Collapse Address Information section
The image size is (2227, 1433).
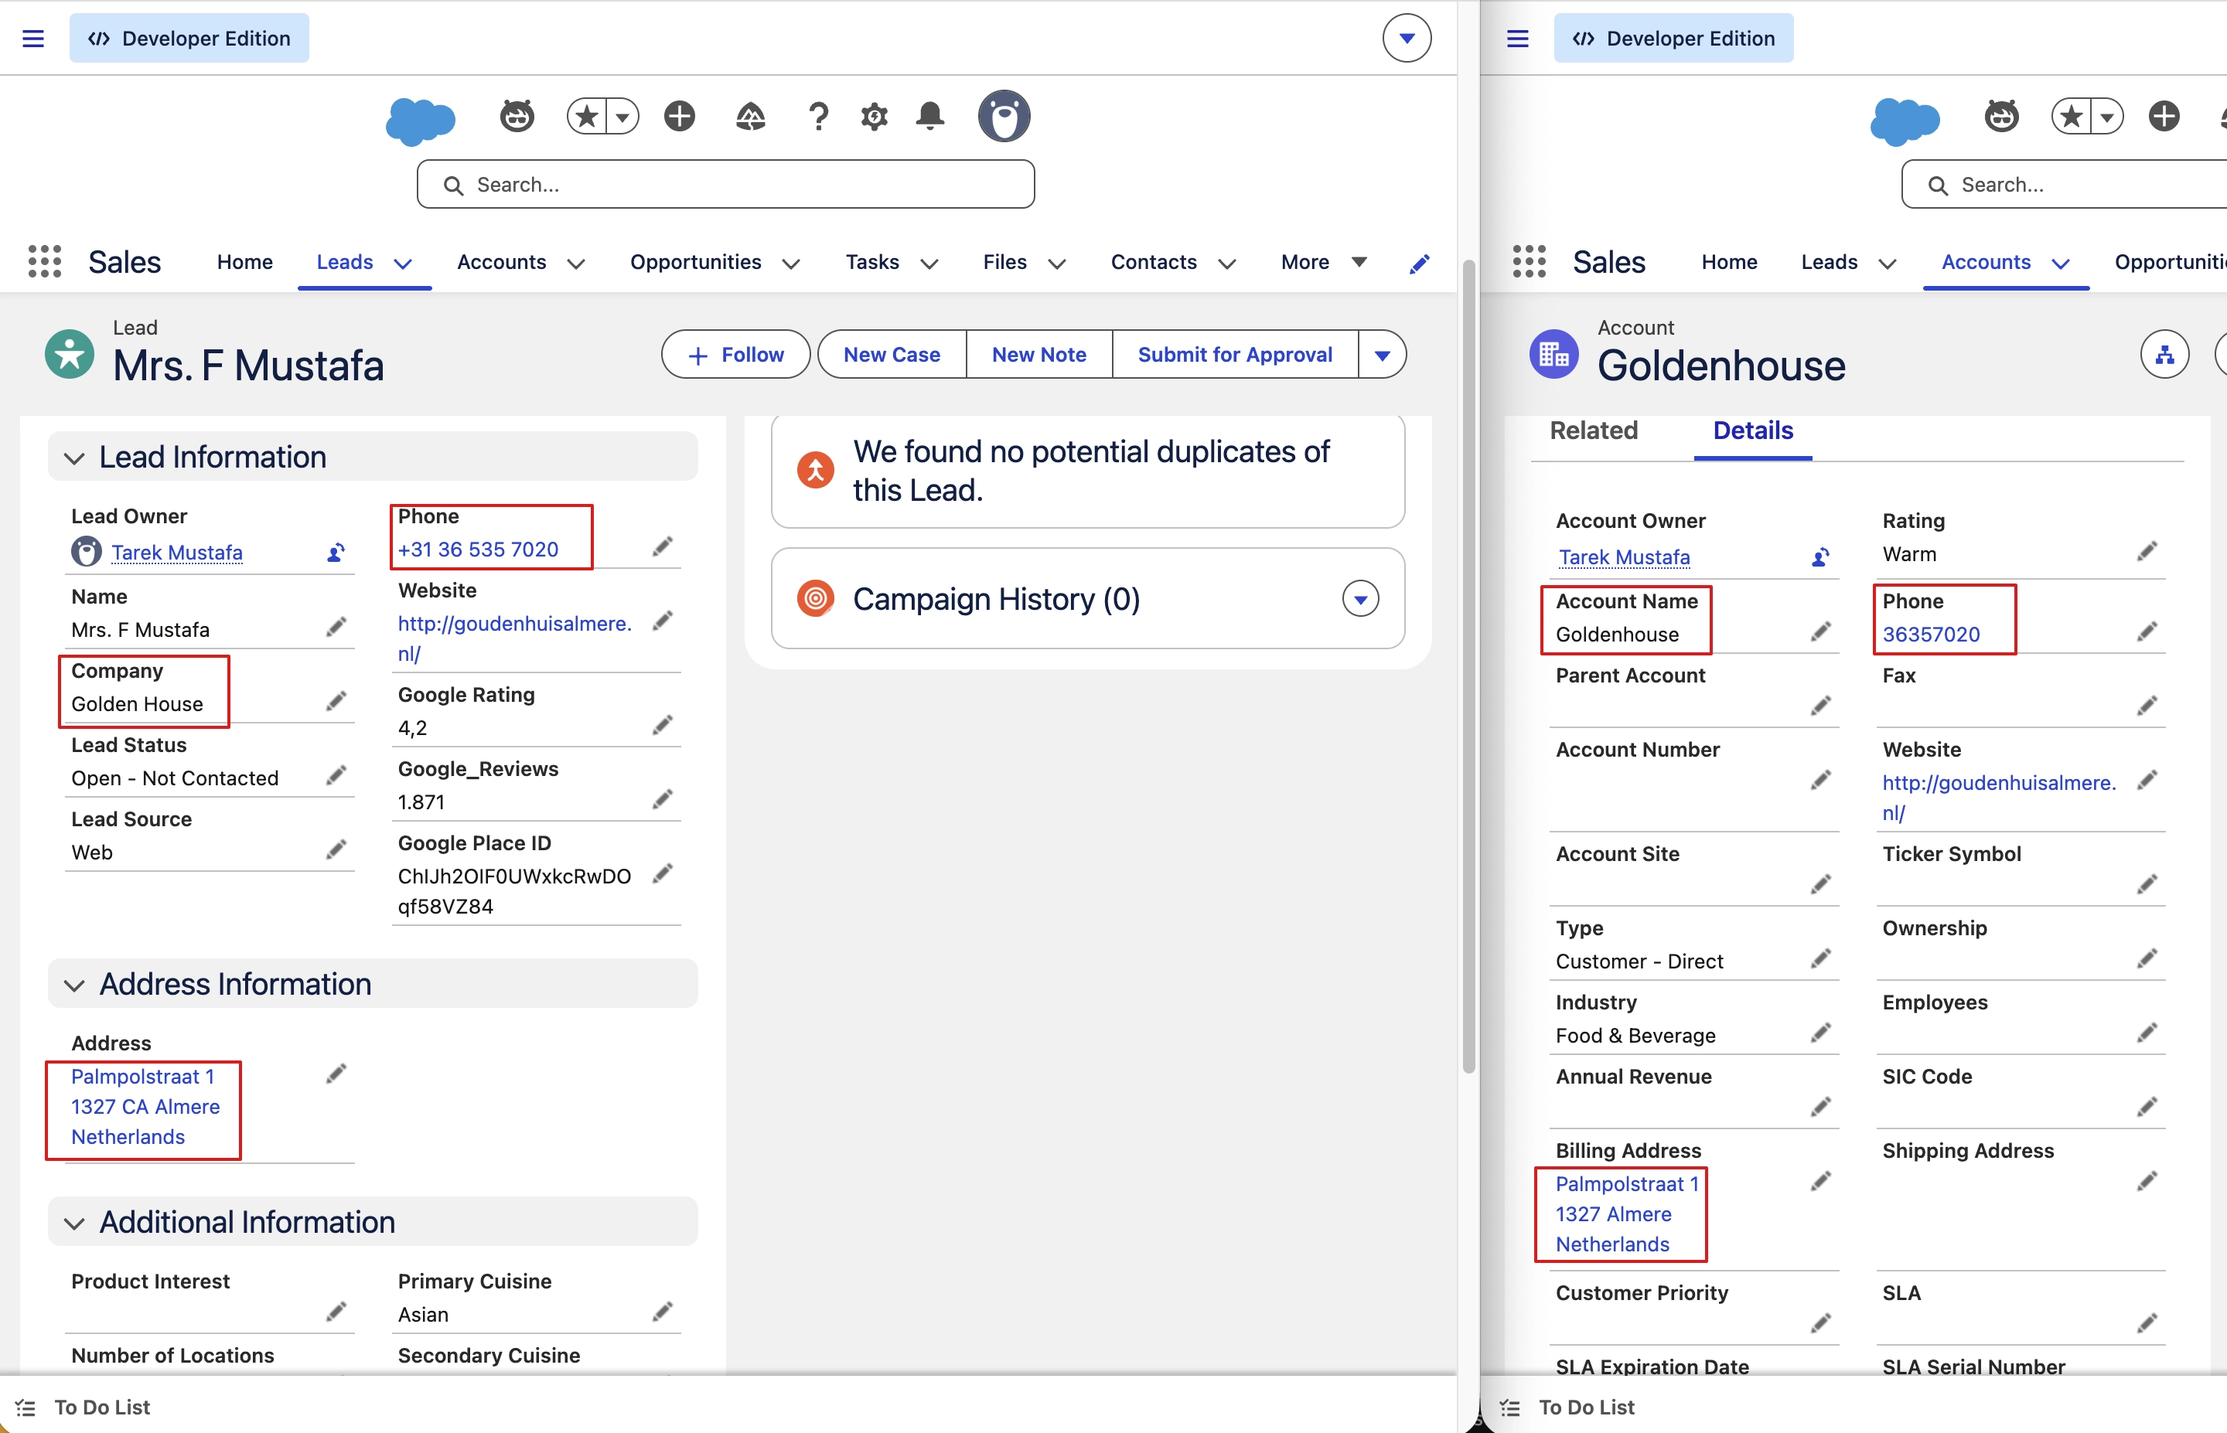[x=74, y=985]
